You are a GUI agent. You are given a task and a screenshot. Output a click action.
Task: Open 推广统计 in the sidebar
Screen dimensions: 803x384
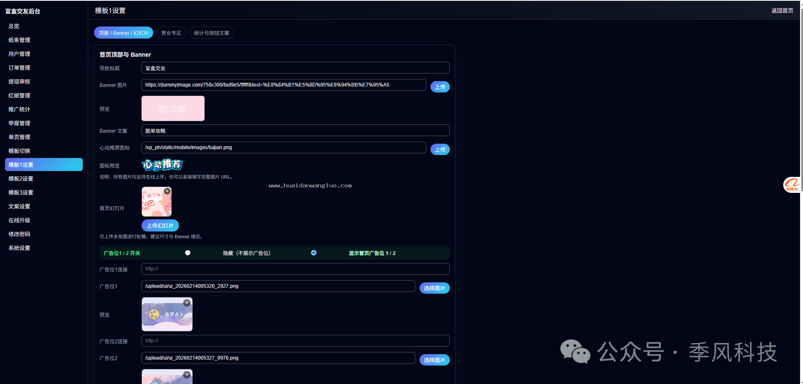pos(44,109)
